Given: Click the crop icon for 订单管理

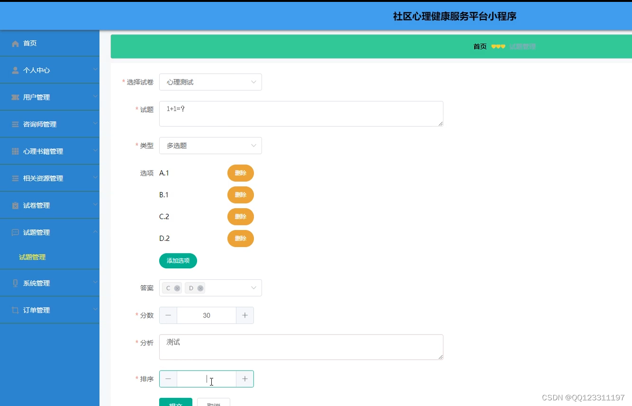Looking at the screenshot, I should pos(15,310).
